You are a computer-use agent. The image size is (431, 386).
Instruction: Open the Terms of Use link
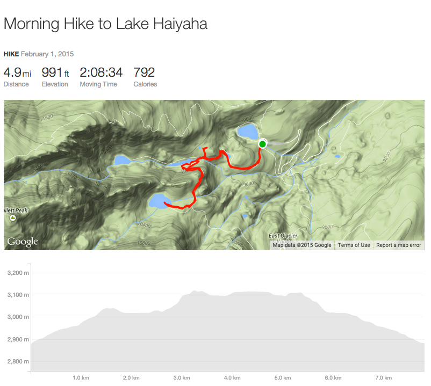[x=354, y=245]
